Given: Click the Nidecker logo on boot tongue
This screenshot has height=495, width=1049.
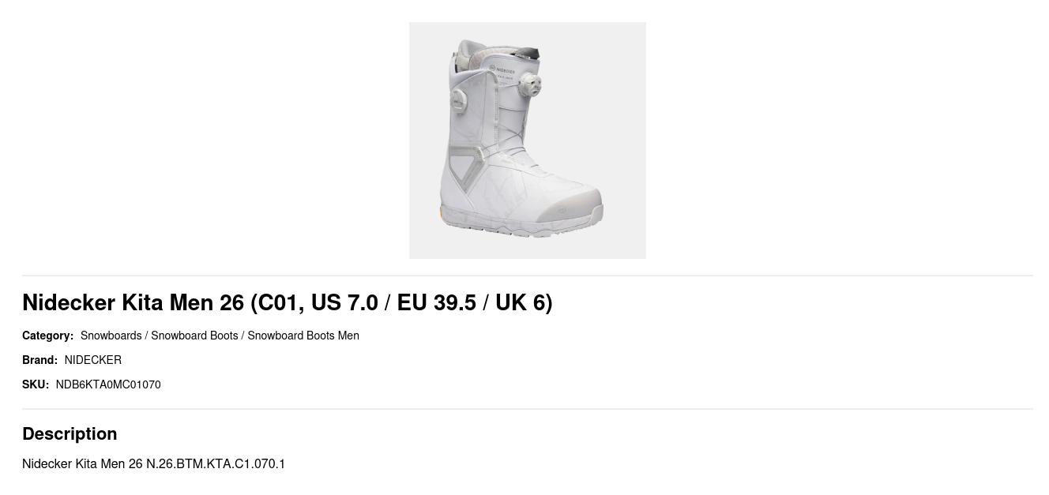Looking at the screenshot, I should click(x=503, y=69).
